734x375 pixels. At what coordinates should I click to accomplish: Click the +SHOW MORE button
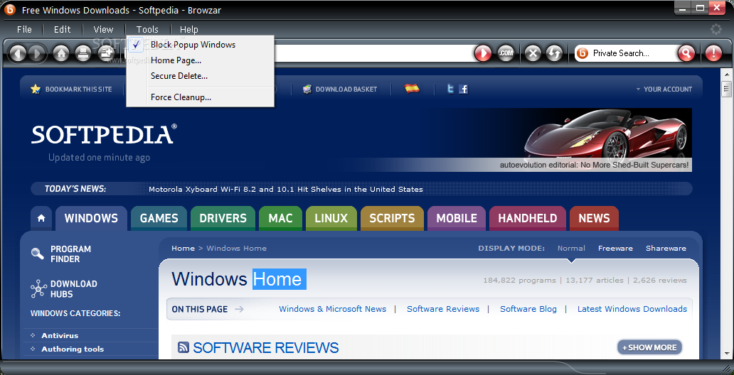[649, 347]
